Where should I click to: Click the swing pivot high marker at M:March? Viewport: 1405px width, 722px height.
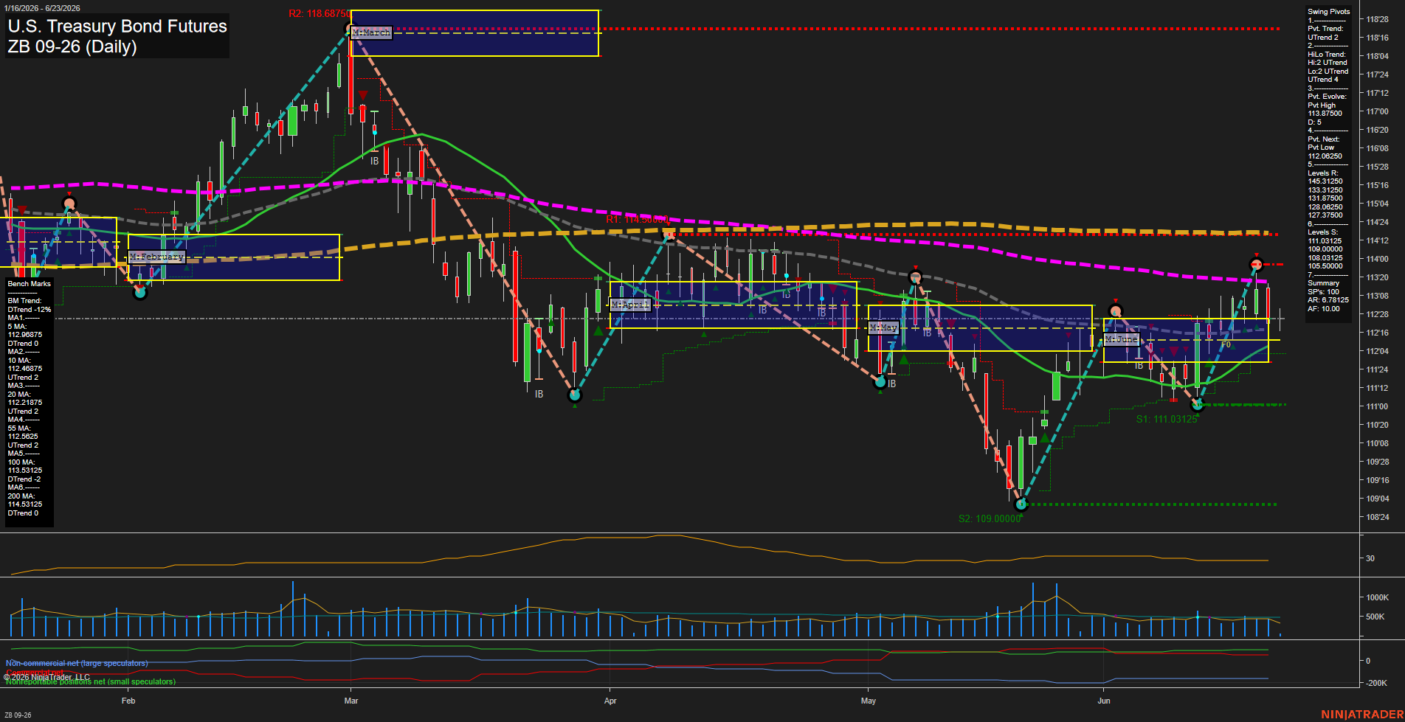[351, 29]
